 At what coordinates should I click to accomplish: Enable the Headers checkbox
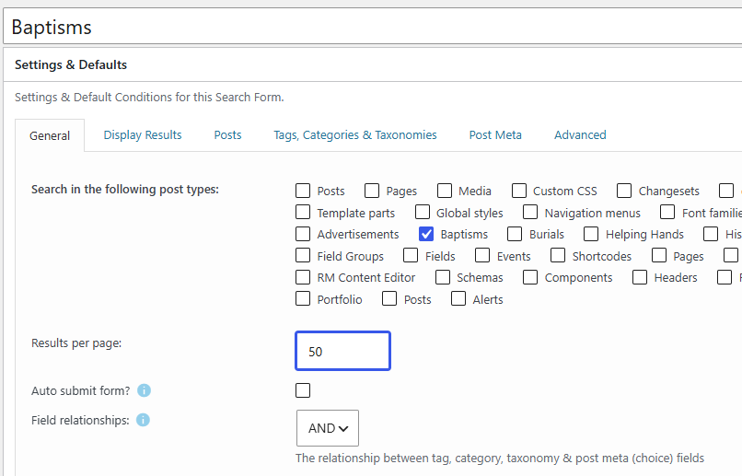[640, 277]
